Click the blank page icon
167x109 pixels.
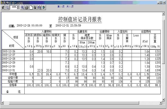31,7
